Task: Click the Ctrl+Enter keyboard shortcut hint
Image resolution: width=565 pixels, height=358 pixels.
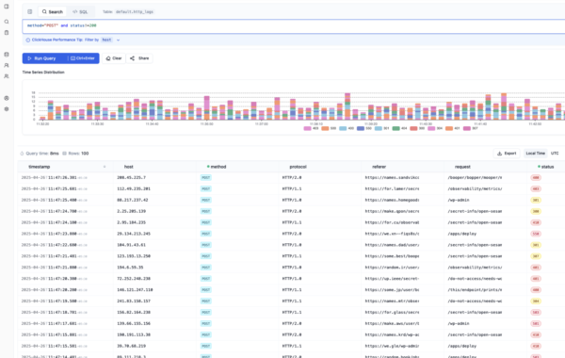Action: tap(83, 58)
